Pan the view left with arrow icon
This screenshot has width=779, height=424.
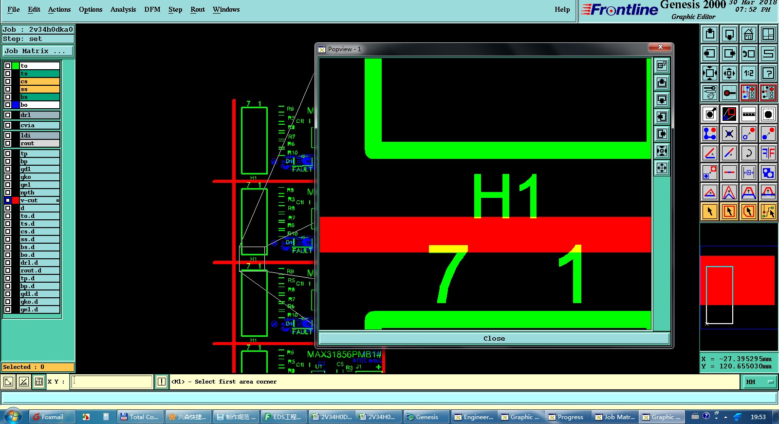710,54
